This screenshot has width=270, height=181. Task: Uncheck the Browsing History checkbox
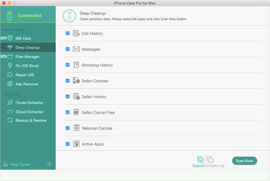click(x=68, y=65)
